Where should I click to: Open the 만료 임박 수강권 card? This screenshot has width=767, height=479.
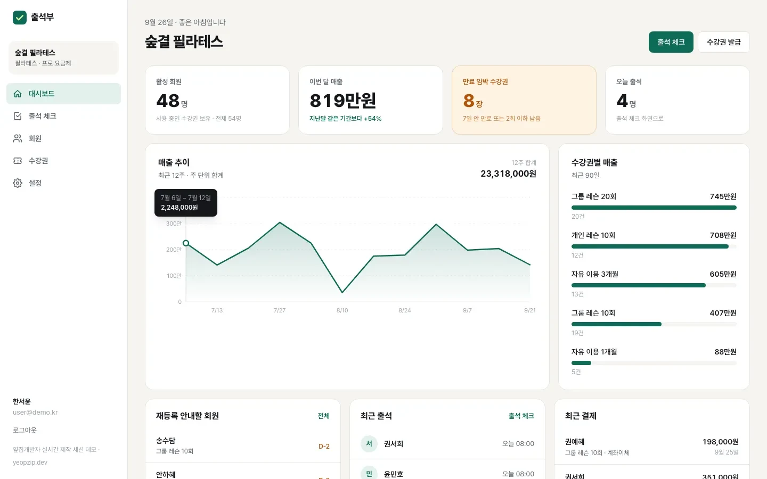(x=524, y=100)
